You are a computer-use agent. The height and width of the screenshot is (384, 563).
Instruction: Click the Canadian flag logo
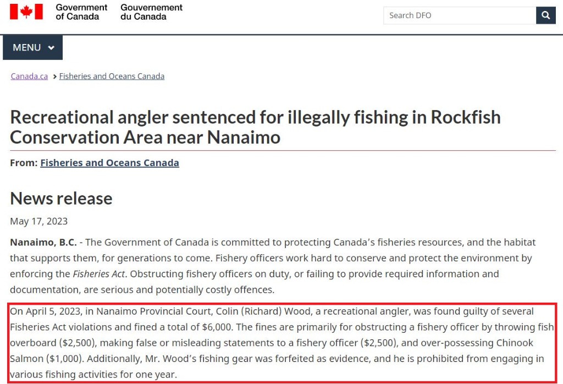pyautogui.click(x=26, y=12)
